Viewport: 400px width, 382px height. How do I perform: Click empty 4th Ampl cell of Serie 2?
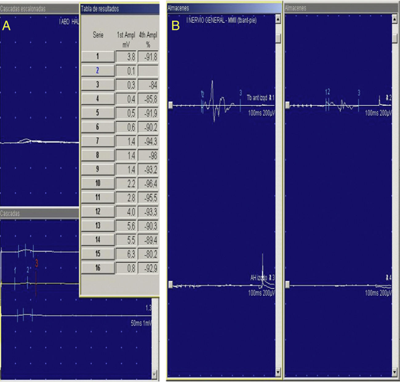tap(148, 71)
